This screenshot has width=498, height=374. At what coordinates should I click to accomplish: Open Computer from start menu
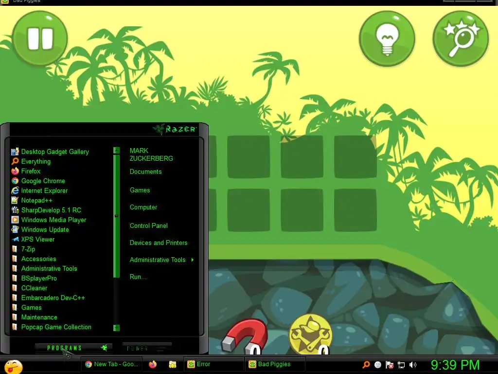click(143, 207)
